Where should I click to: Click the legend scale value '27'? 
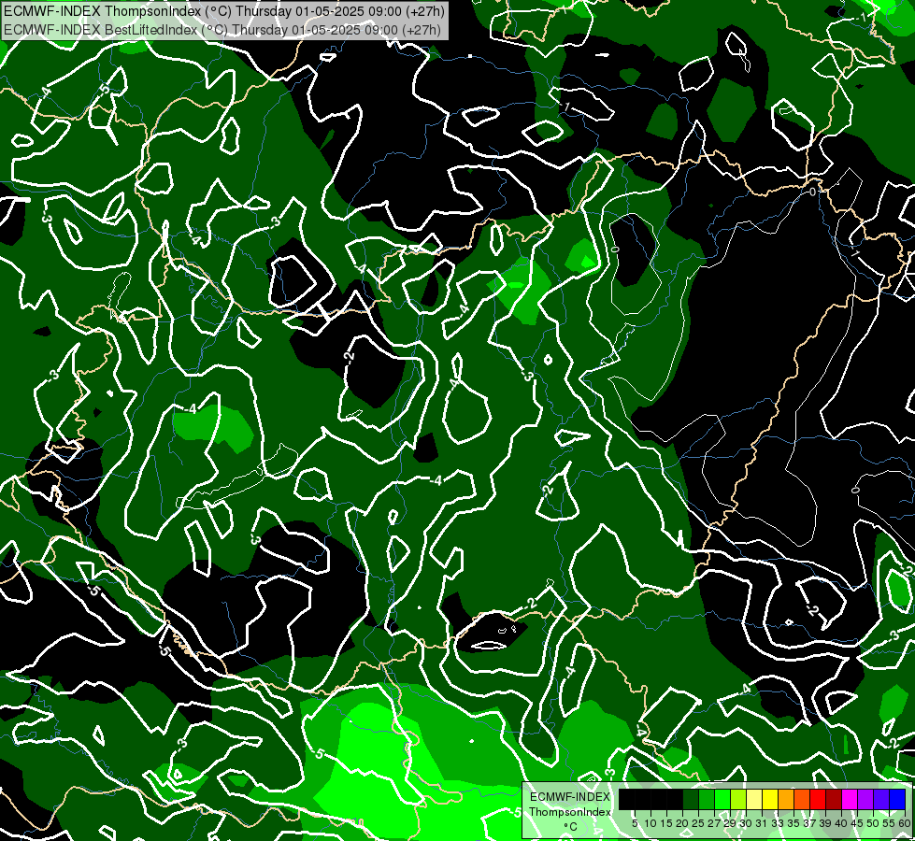[x=714, y=823]
